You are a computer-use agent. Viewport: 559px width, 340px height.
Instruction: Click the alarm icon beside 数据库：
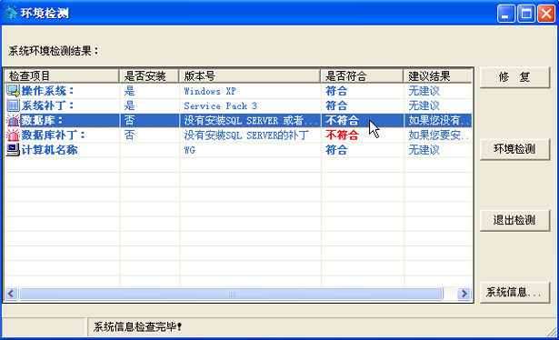point(13,121)
